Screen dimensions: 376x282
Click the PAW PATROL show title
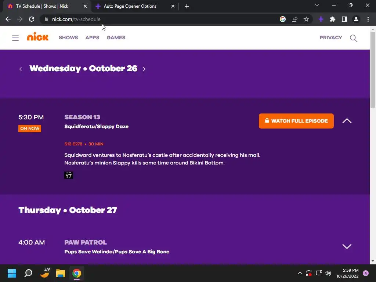pos(85,242)
